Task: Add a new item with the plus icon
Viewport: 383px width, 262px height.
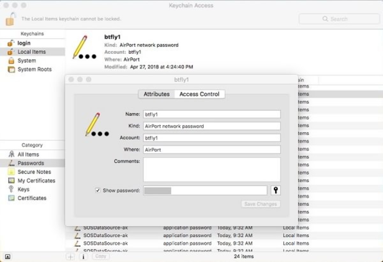Action: [70, 256]
